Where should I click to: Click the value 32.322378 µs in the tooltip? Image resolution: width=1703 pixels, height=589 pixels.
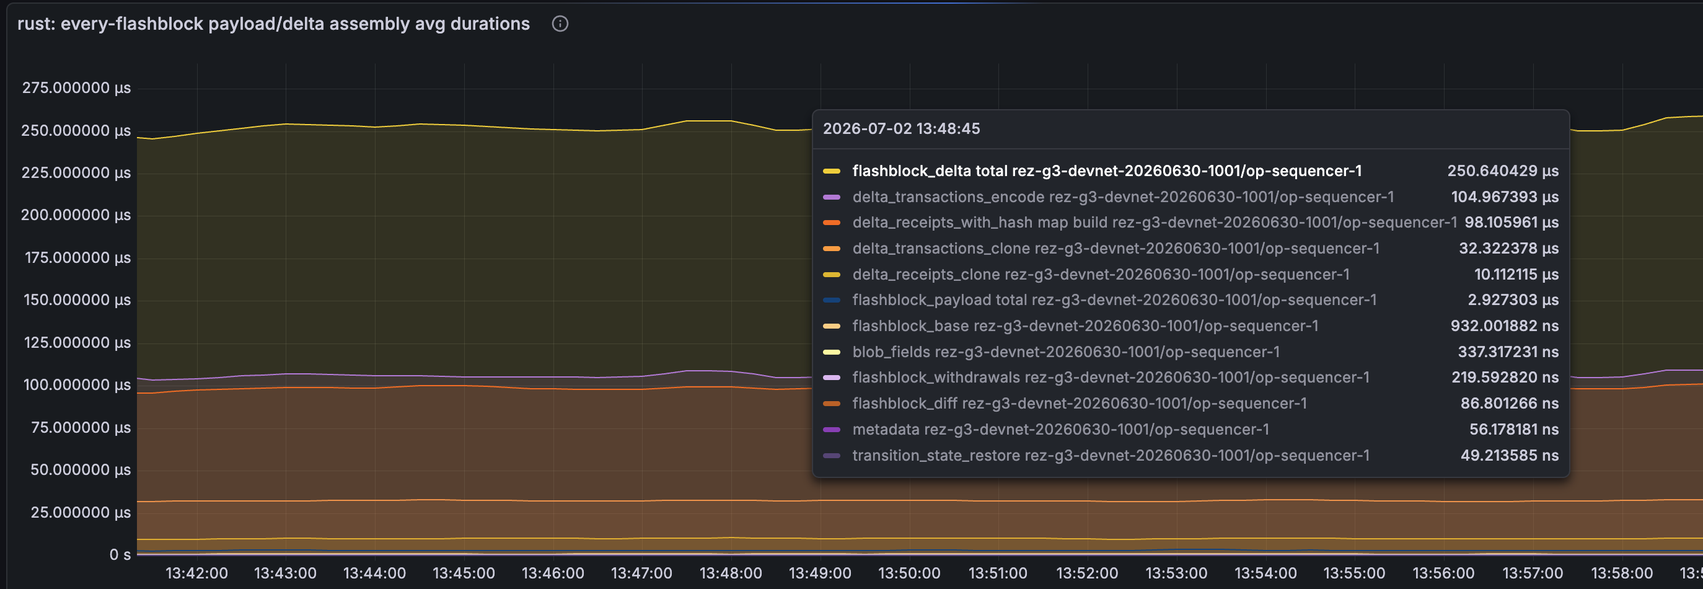pyautogui.click(x=1508, y=249)
